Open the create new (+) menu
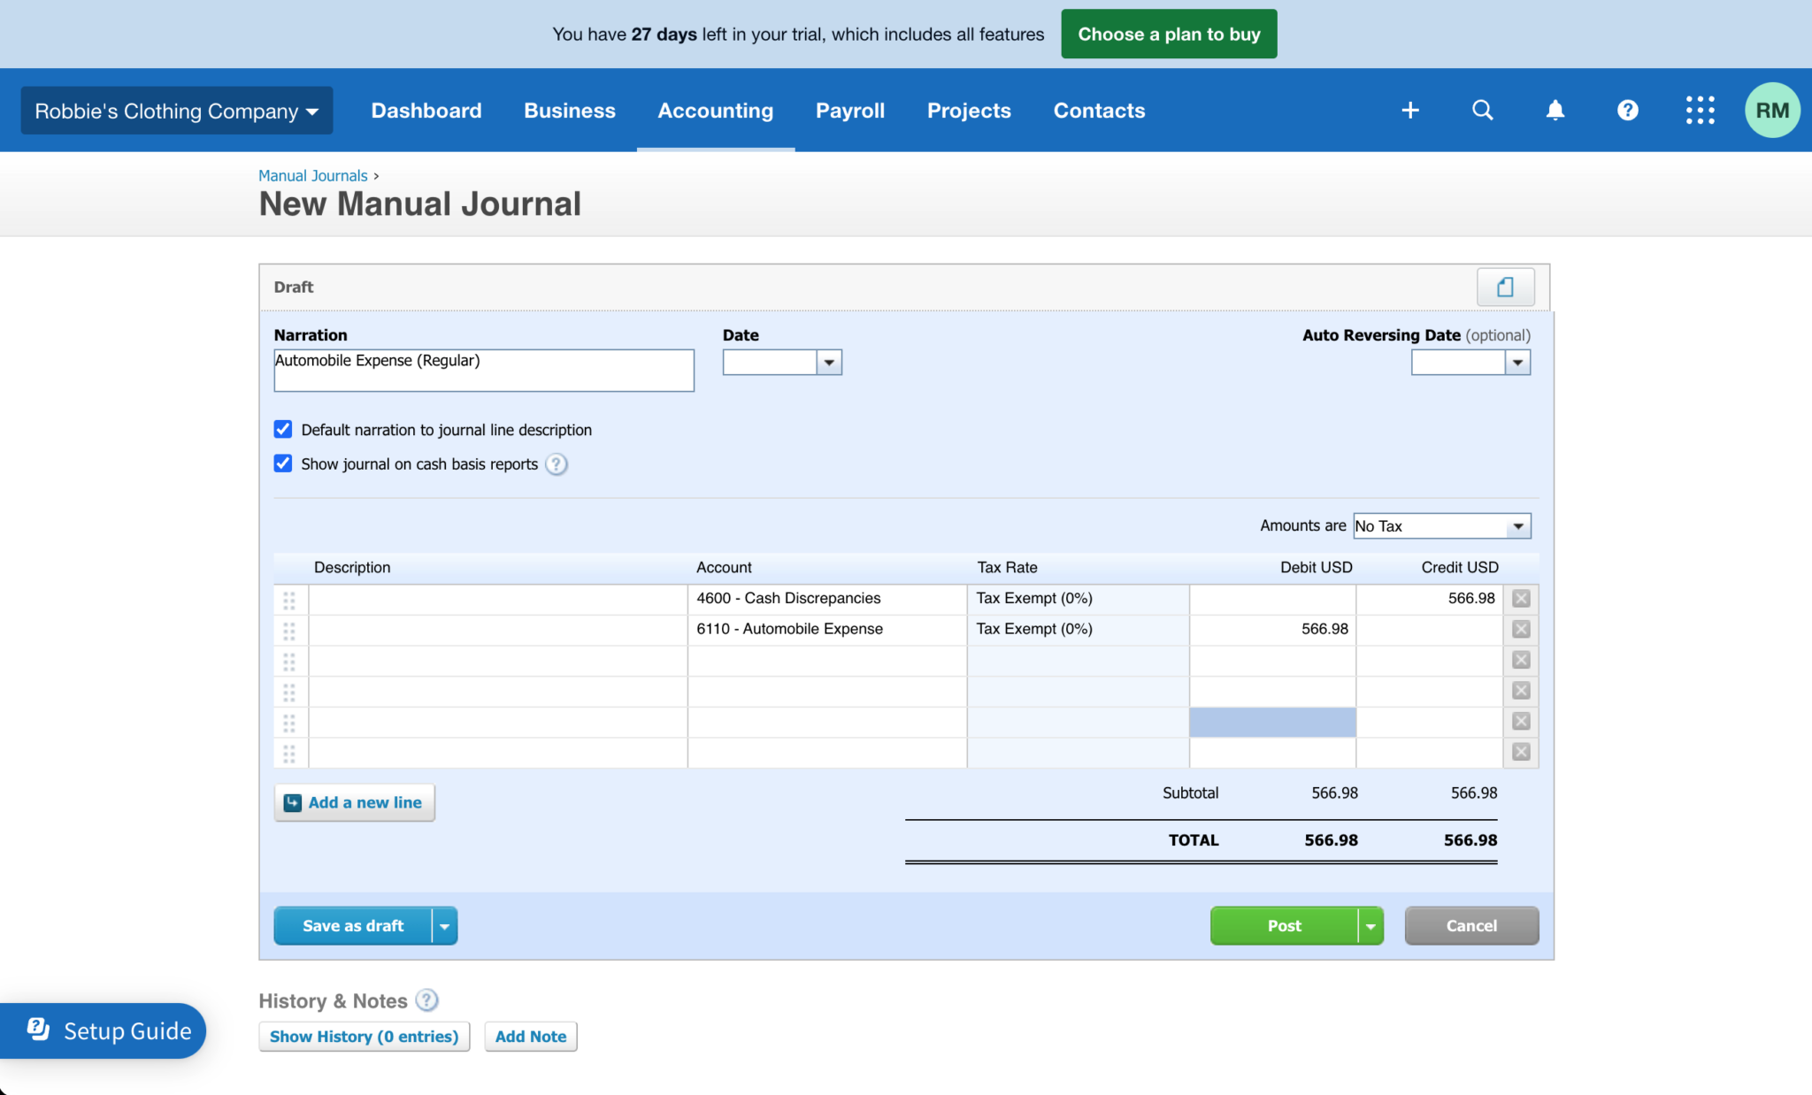 [1409, 110]
